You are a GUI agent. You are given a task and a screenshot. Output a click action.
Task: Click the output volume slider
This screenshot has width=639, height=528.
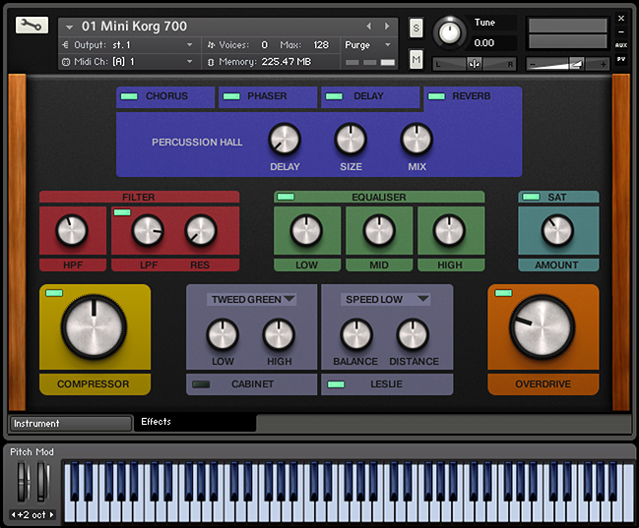[x=567, y=64]
